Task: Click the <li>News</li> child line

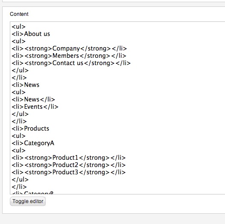Action: [x=33, y=99]
